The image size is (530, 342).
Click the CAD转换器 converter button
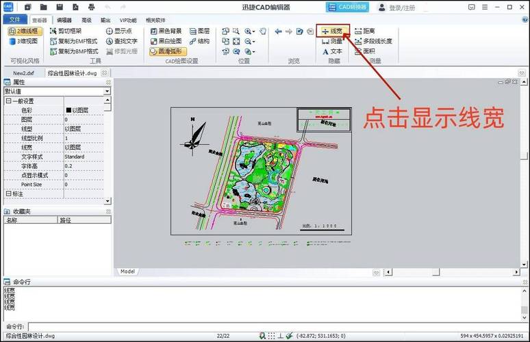pyautogui.click(x=349, y=8)
